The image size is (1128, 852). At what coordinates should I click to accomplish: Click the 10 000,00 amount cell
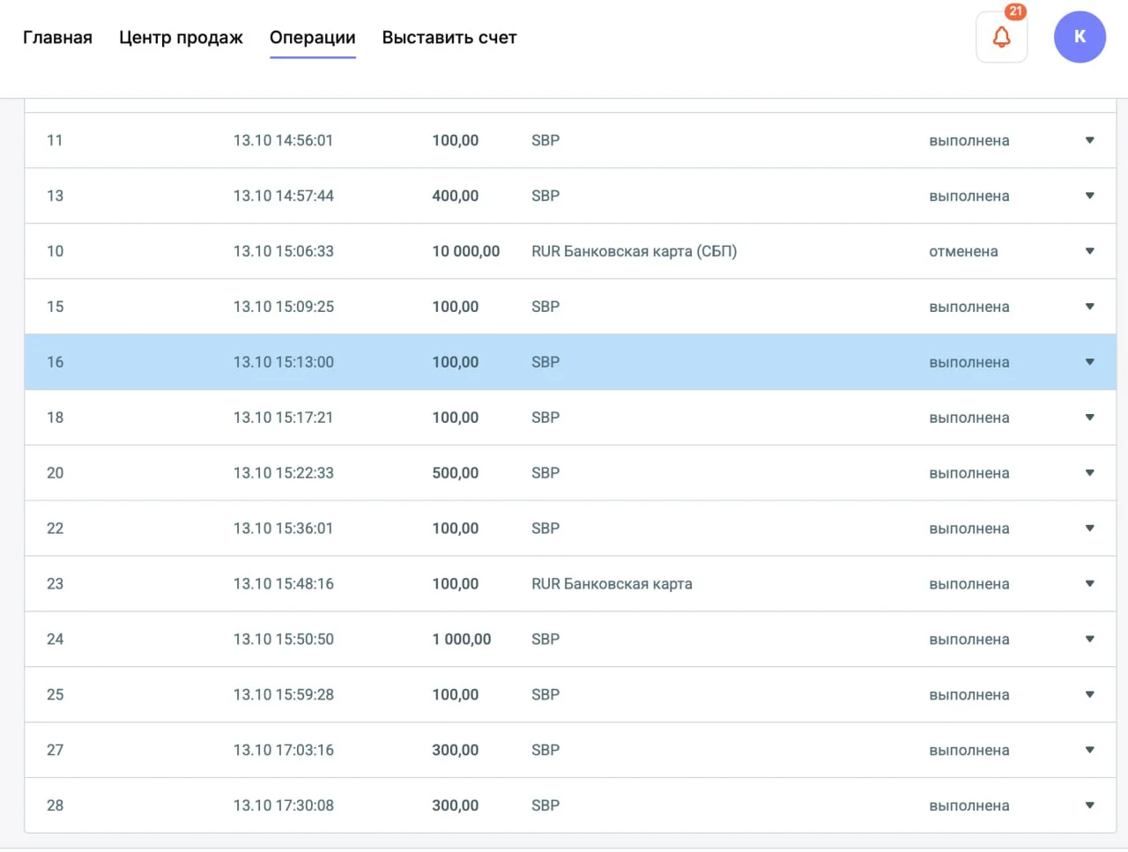pyautogui.click(x=465, y=251)
